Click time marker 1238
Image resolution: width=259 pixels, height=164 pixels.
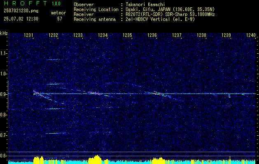201,35
